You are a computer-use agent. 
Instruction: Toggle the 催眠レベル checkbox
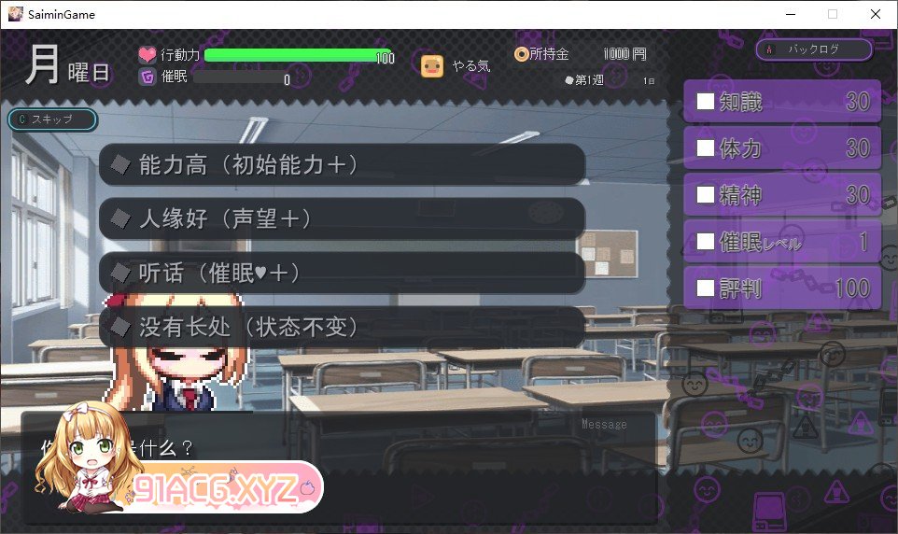coord(705,241)
